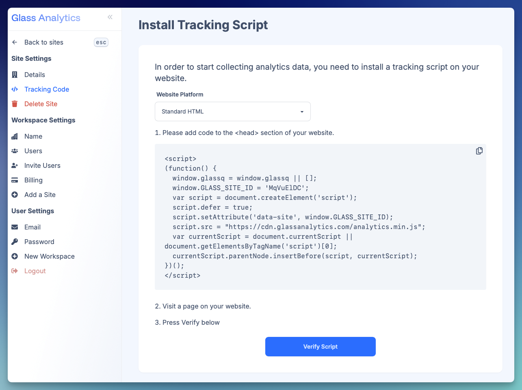522x390 pixels.
Task: Open Invite Users page
Action: click(42, 165)
